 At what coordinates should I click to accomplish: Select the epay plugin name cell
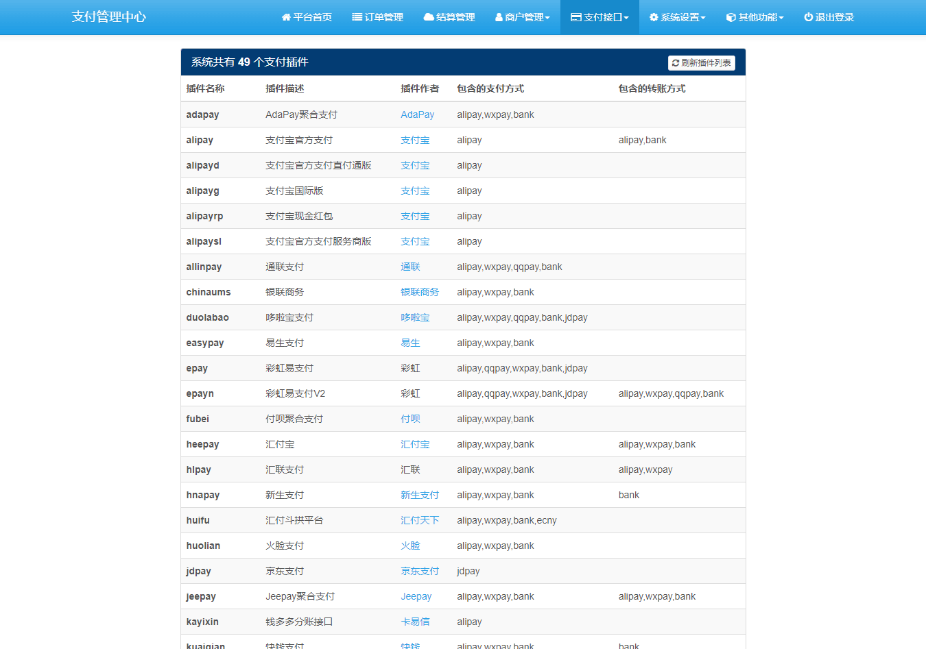(x=220, y=368)
